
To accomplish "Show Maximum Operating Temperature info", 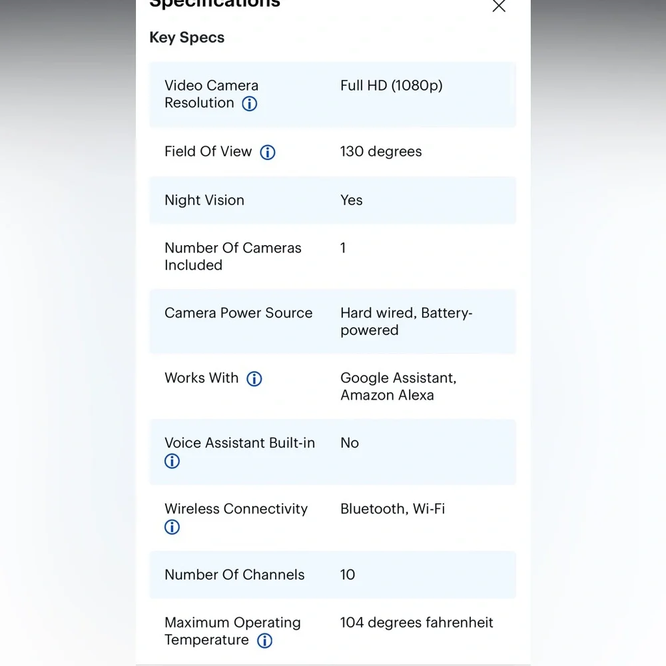I will click(x=264, y=641).
